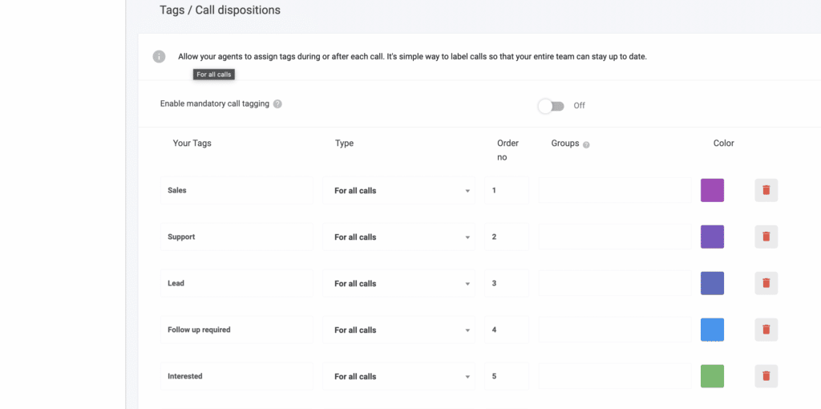The image size is (821, 409).
Task: Toggle the mandatory call tagging switch
Action: click(x=551, y=106)
